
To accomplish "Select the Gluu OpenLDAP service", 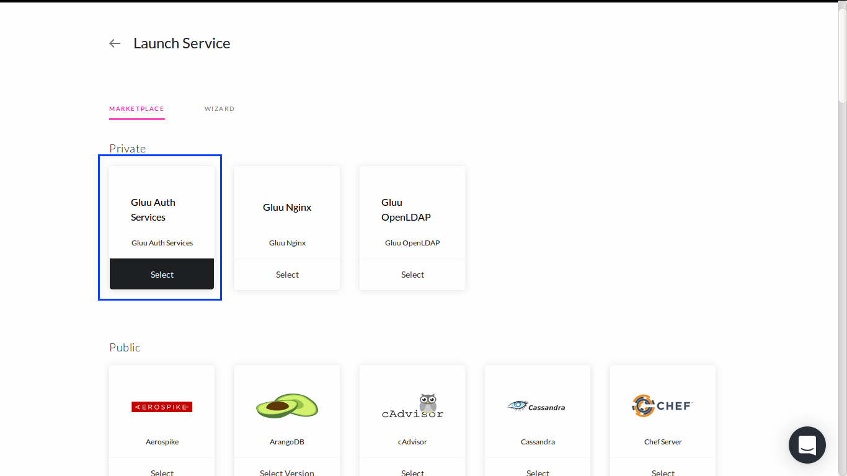I will click(412, 274).
